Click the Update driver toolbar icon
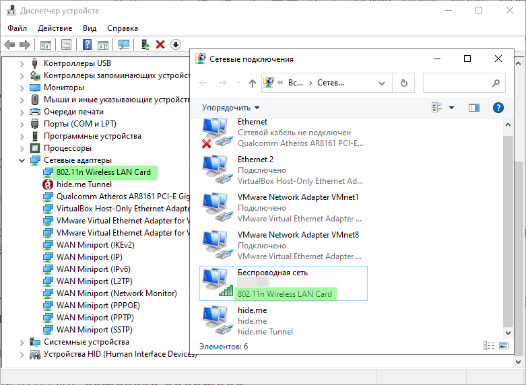The height and width of the screenshot is (385, 526). click(x=145, y=44)
